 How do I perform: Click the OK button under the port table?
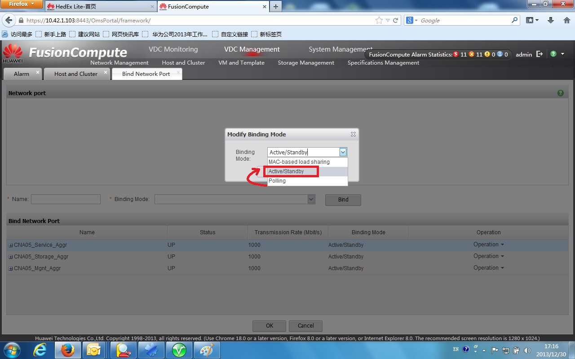pos(269,326)
